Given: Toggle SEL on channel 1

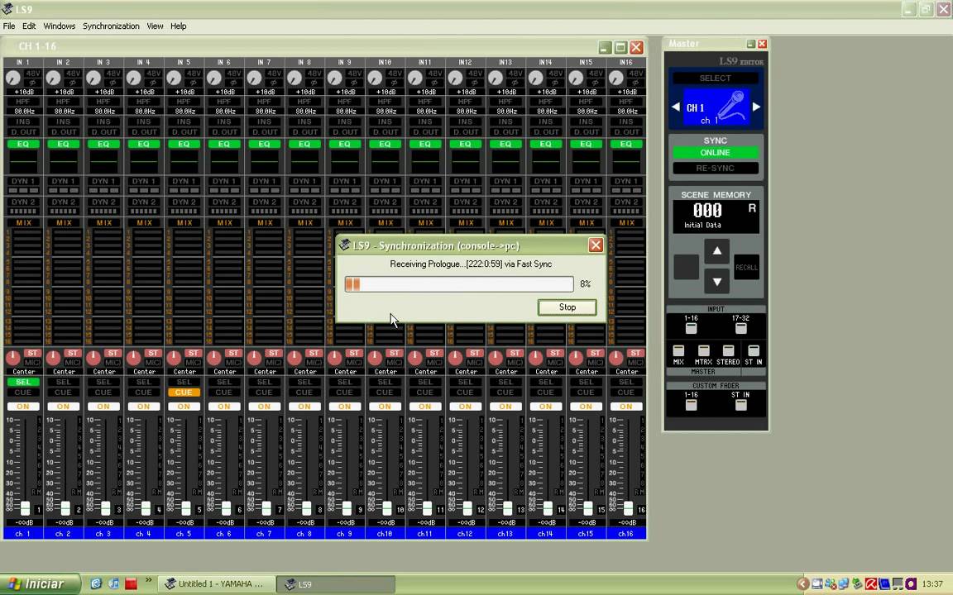Looking at the screenshot, I should pyautogui.click(x=23, y=382).
